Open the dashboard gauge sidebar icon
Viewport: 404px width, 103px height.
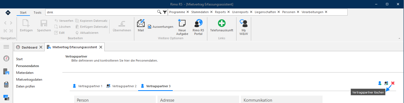(6, 58)
